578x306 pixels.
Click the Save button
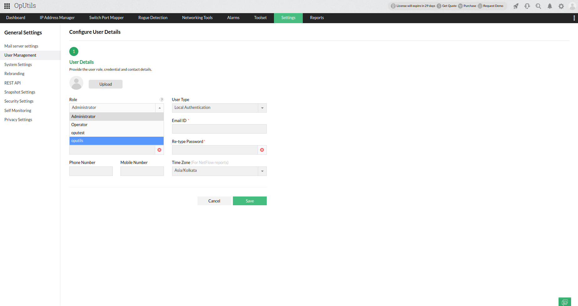(250, 201)
